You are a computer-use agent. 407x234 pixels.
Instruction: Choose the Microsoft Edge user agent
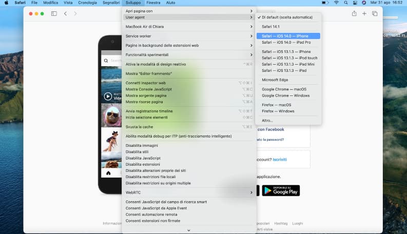288,80
